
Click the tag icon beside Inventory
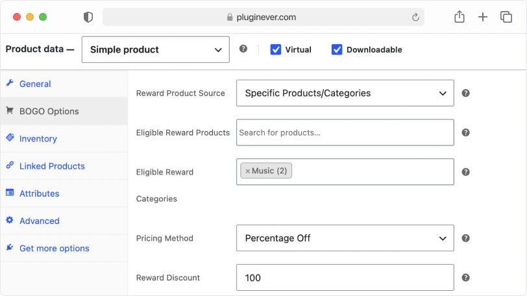[x=10, y=138]
